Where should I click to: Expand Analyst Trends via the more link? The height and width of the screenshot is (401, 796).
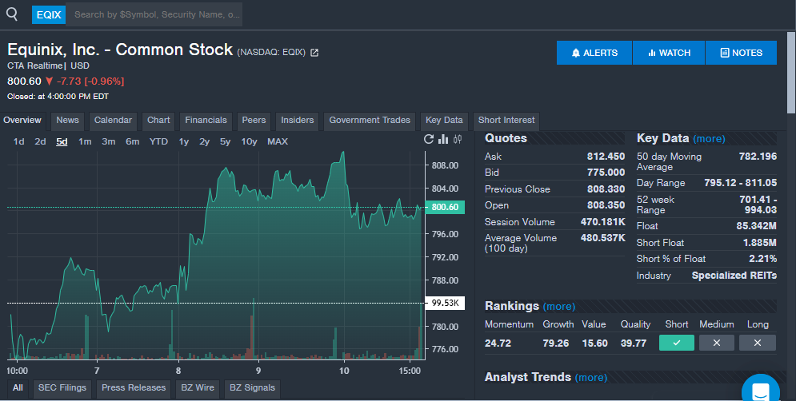pos(590,378)
